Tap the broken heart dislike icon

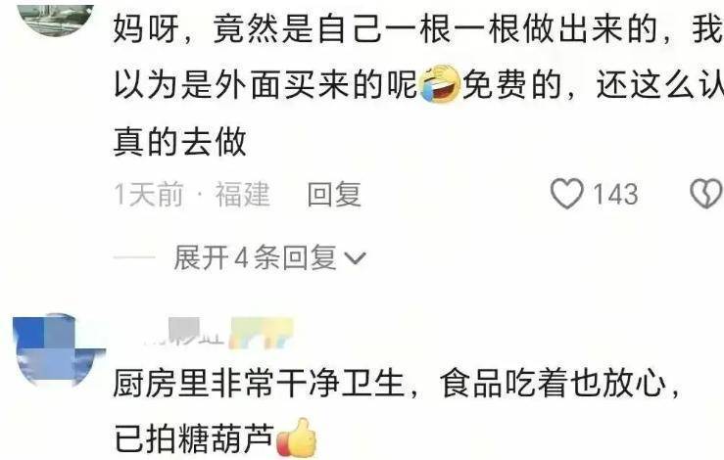[706, 194]
